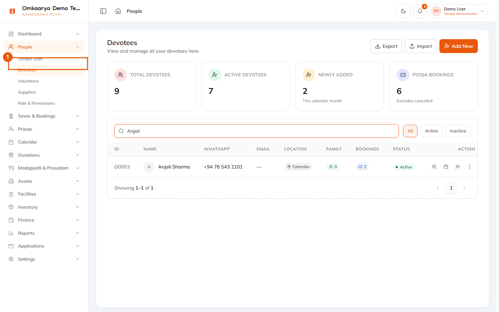Go to page 1 of results

[451, 188]
